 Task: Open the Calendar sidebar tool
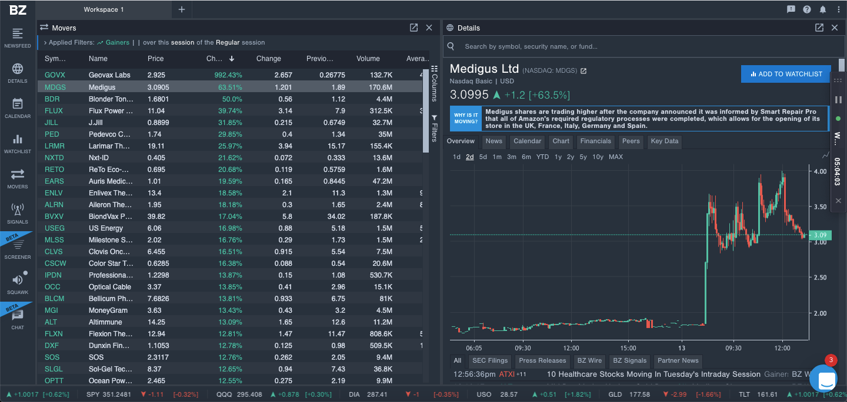click(x=18, y=108)
